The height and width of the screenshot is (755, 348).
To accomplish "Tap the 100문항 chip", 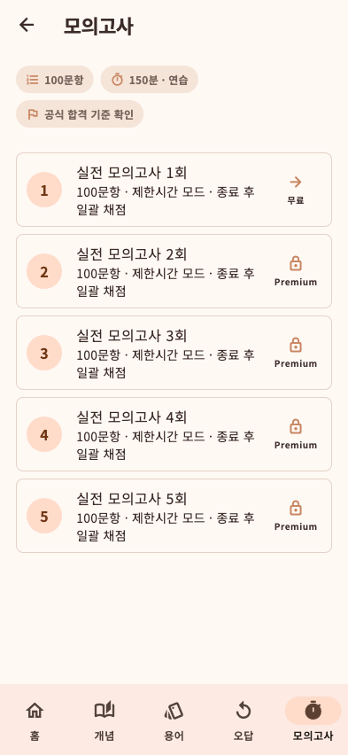I will click(x=55, y=80).
